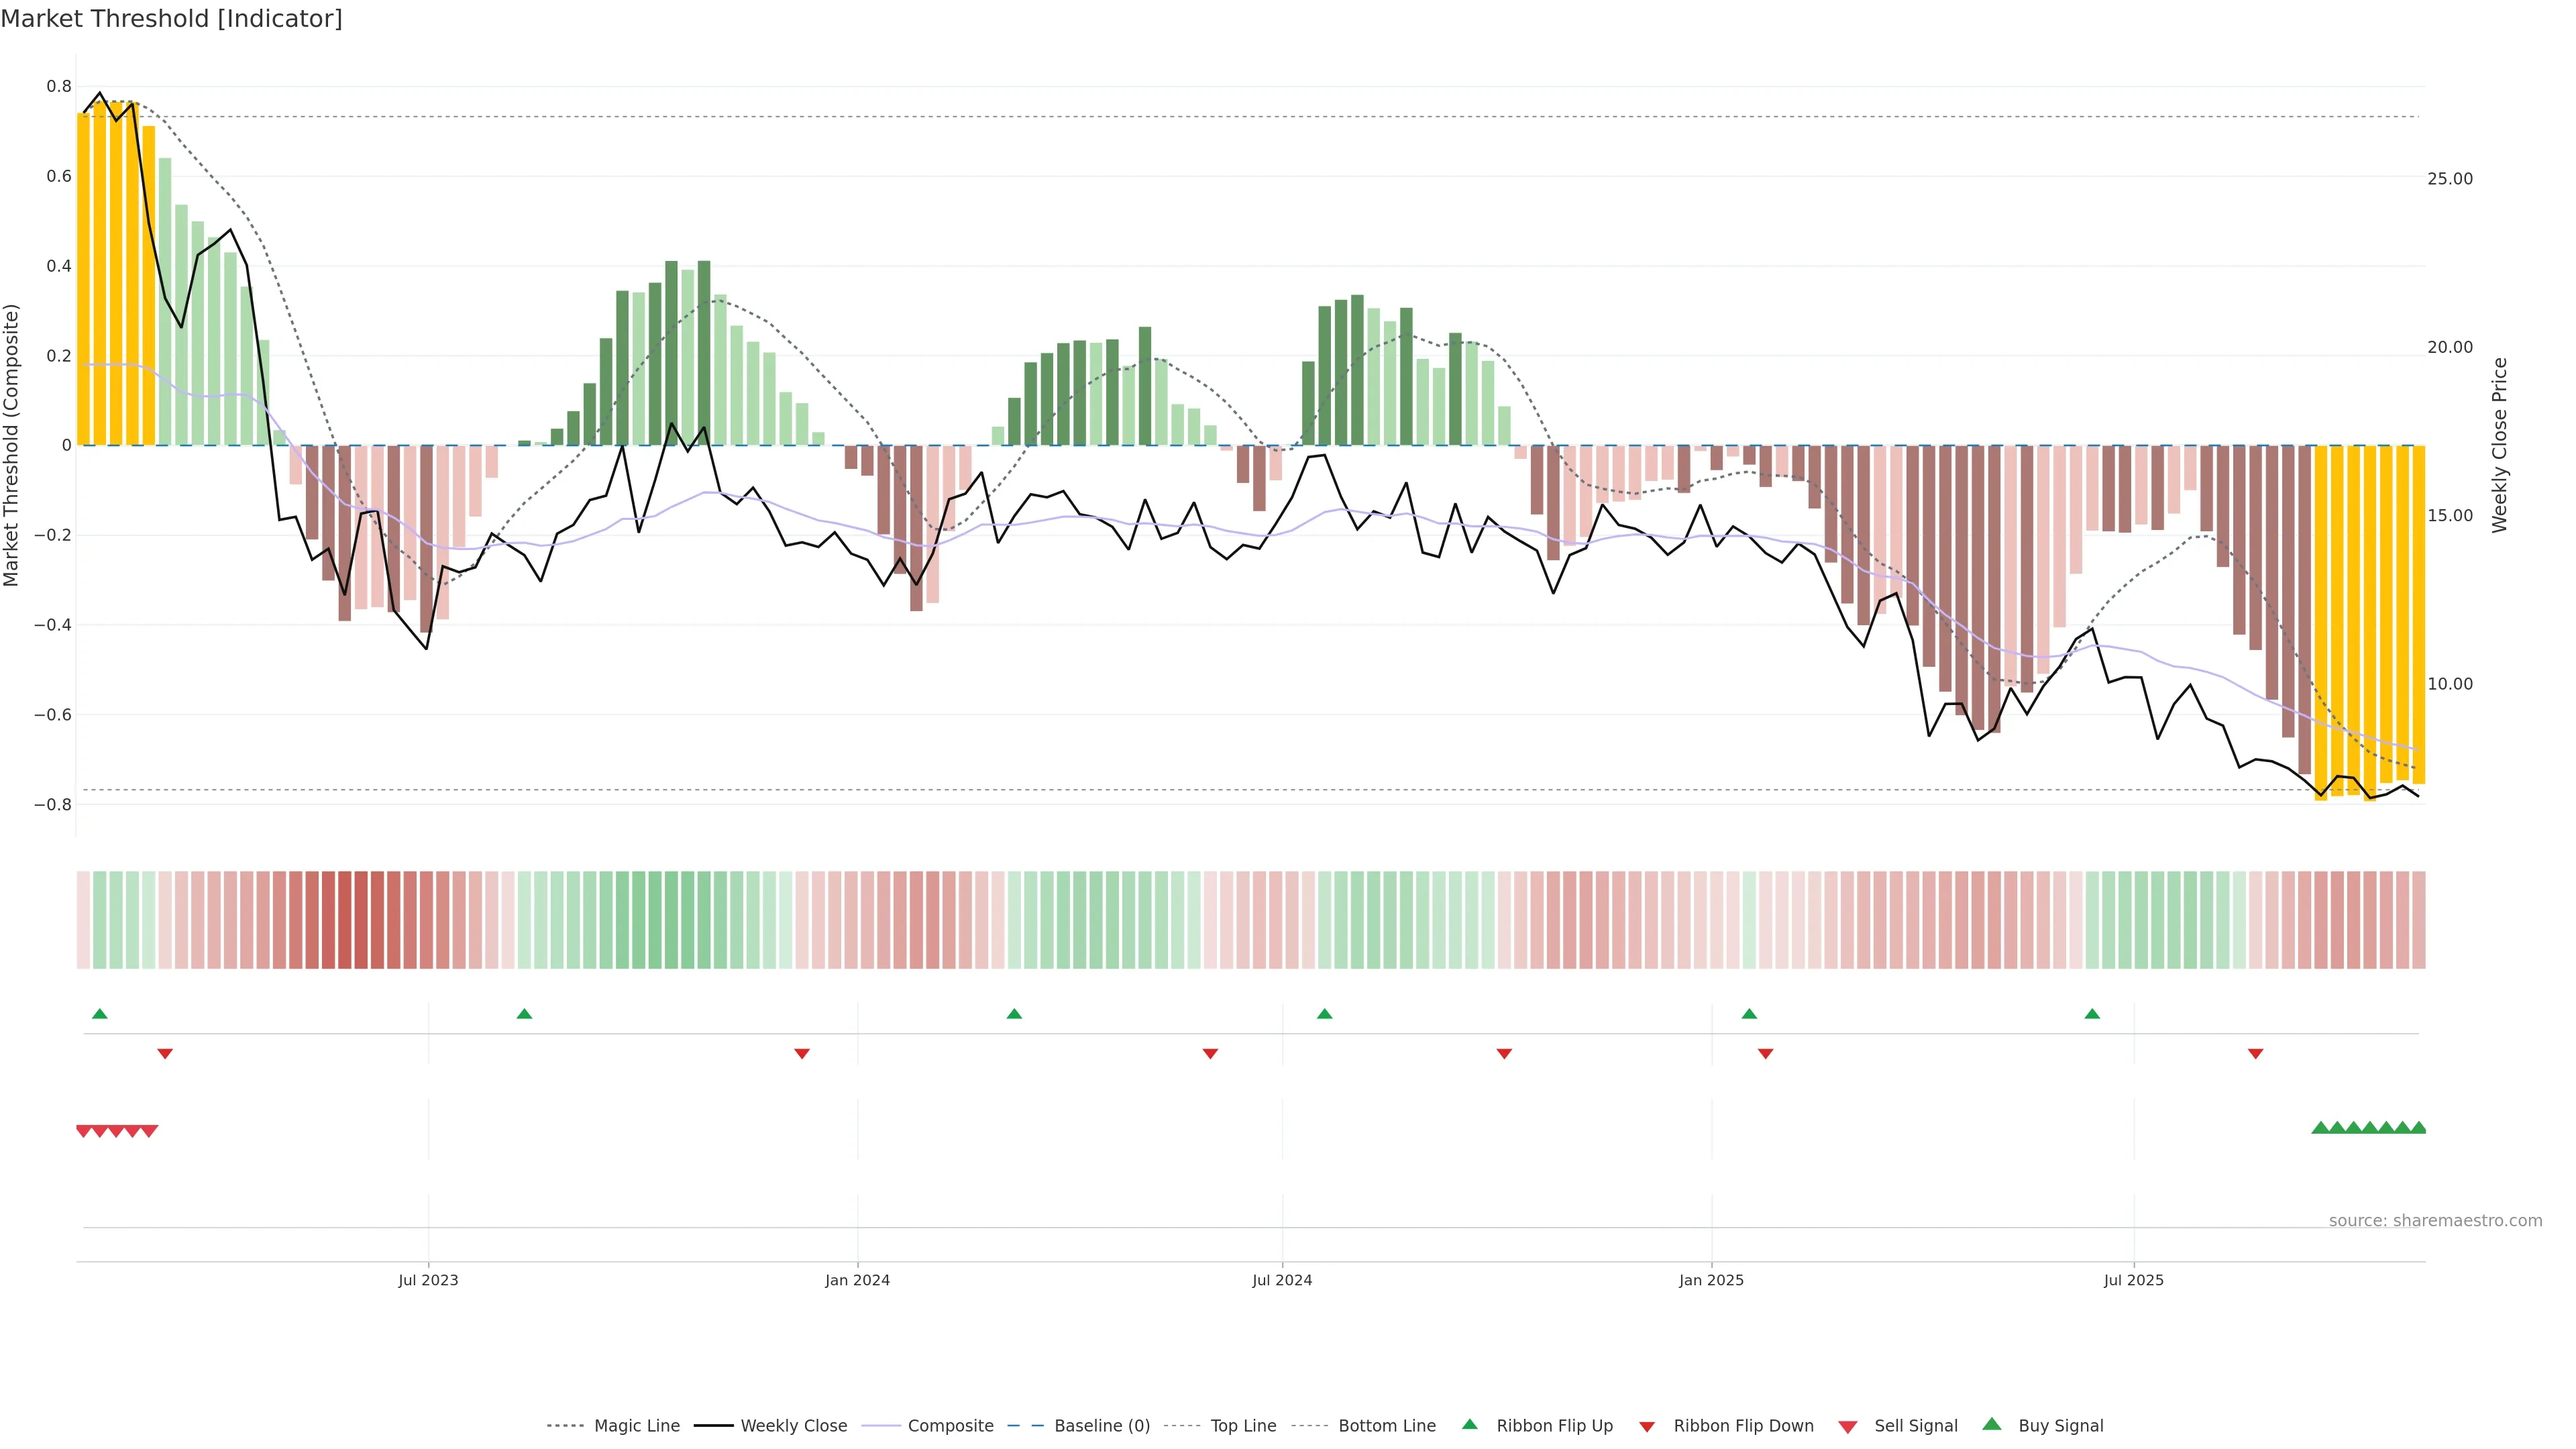
Task: Select the Top Line legend entry
Action: coord(1243,1425)
